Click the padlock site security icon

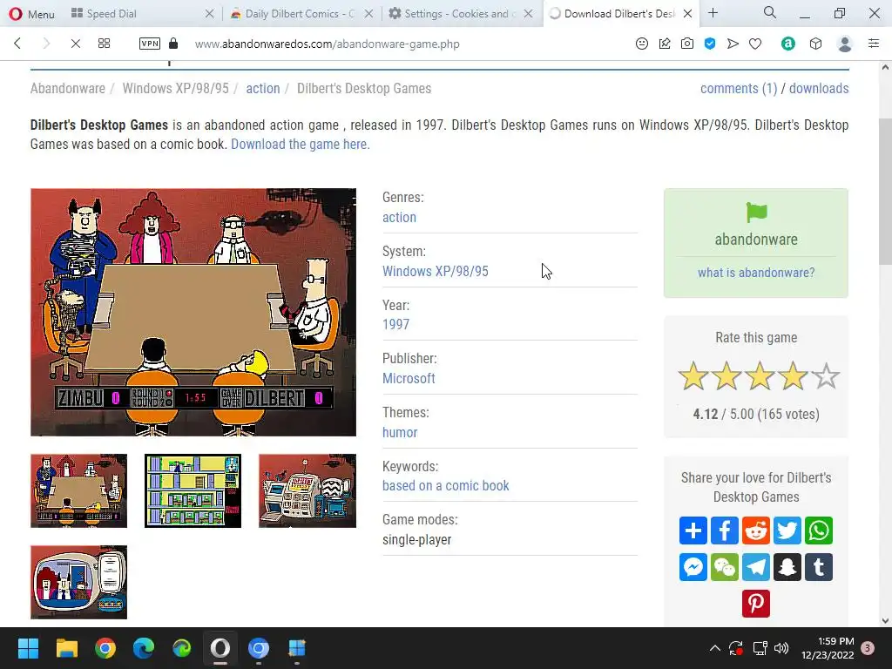pos(173,44)
